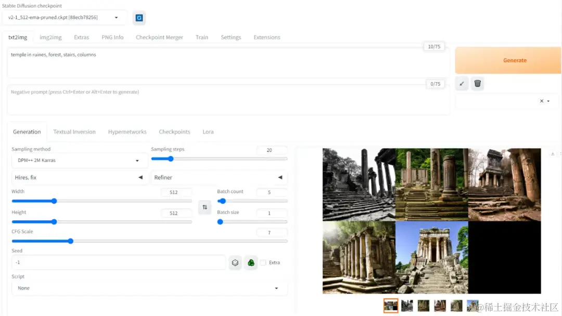
Task: Click the Batch size number field
Action: pyautogui.click(x=272, y=213)
